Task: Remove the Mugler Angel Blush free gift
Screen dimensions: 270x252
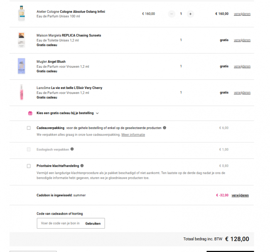Action: [242, 67]
